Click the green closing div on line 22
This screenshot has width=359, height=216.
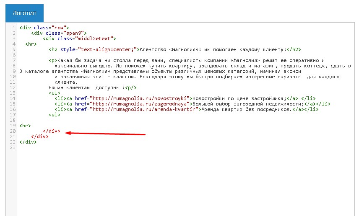(x=28, y=142)
